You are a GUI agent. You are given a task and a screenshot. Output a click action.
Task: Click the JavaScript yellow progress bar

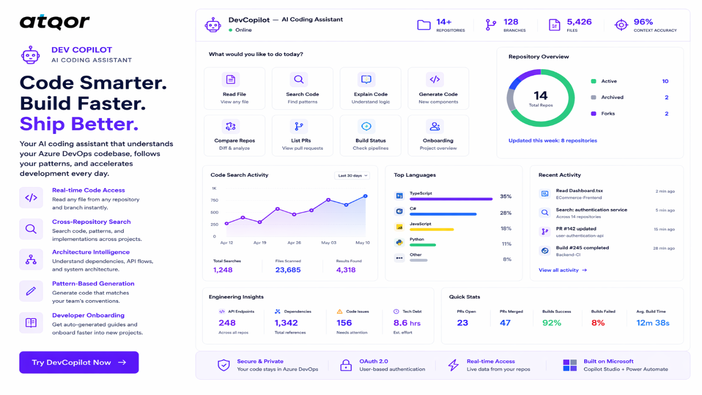point(432,229)
